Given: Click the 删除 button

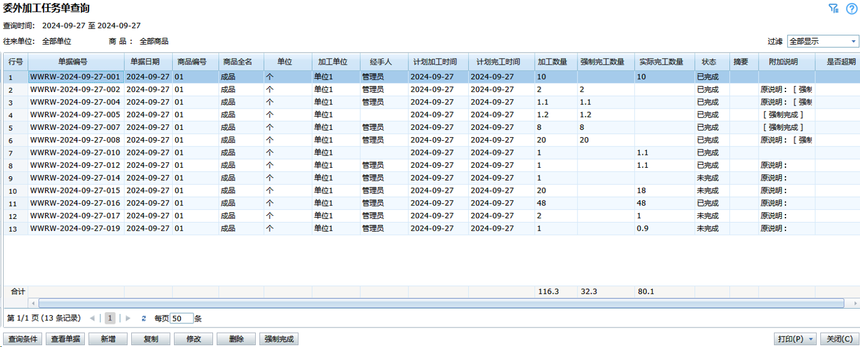Looking at the screenshot, I should click(236, 339).
